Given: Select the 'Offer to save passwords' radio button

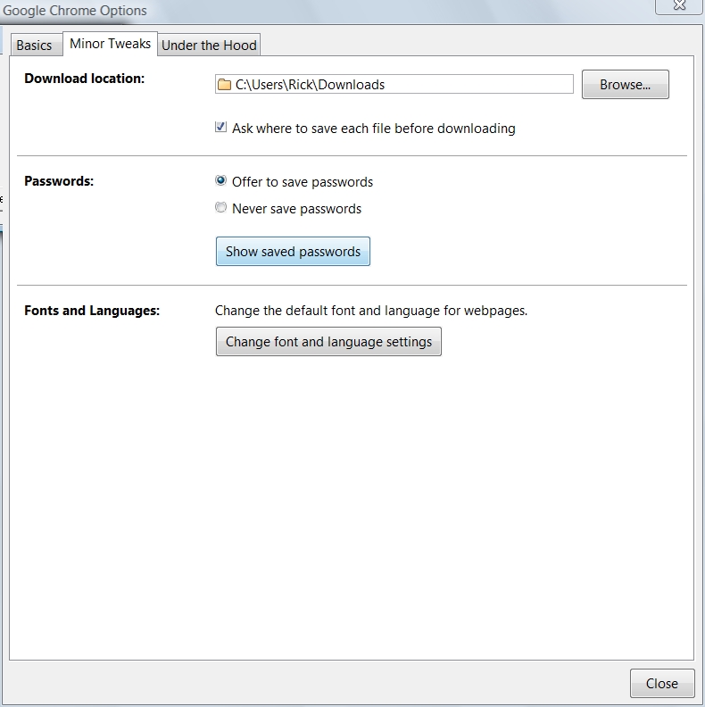Looking at the screenshot, I should pos(221,181).
